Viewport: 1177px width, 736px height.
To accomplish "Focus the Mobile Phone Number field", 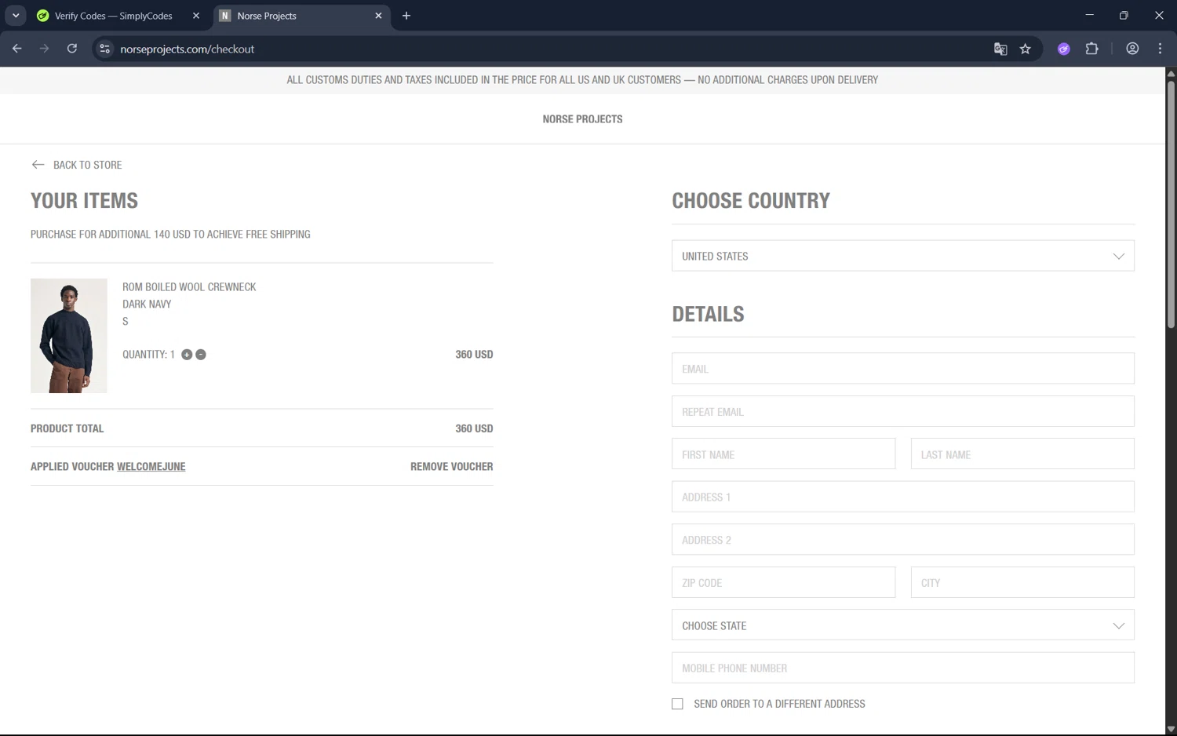I will pos(903,668).
